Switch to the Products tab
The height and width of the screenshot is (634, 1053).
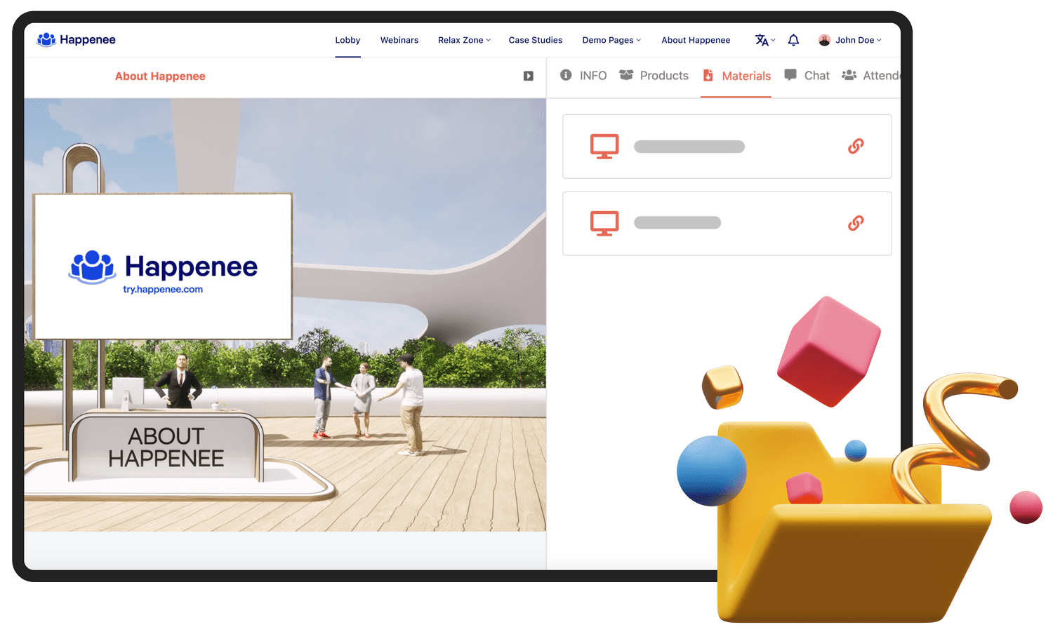[654, 75]
